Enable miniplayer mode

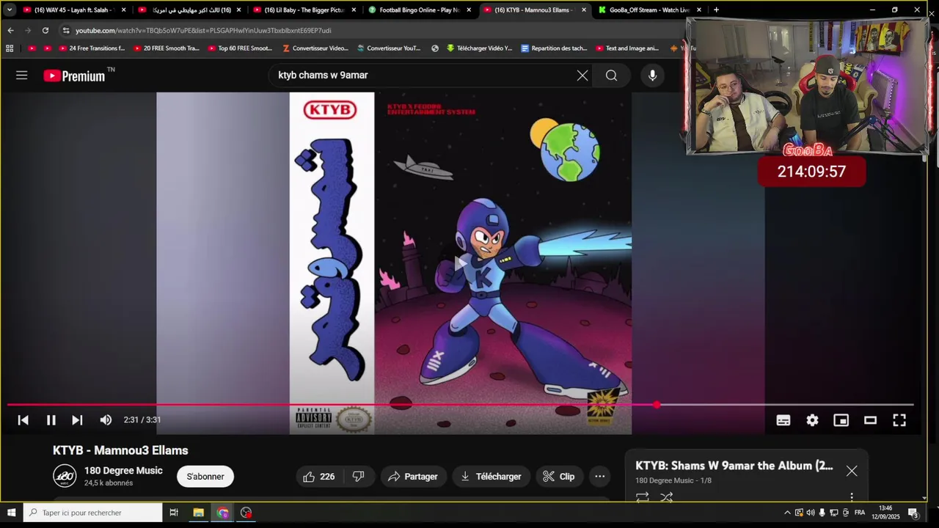coord(841,420)
